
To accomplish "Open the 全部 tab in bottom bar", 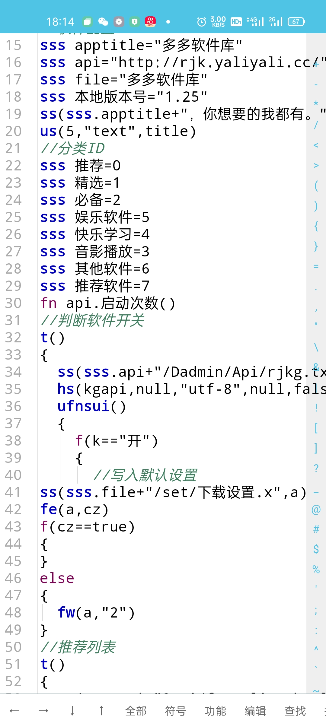I will click(136, 711).
